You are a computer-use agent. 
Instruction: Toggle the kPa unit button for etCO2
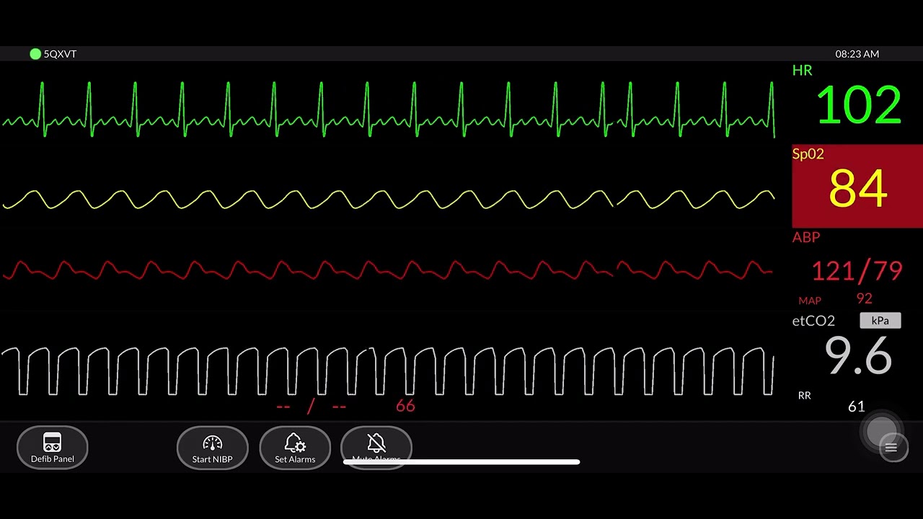tap(880, 321)
